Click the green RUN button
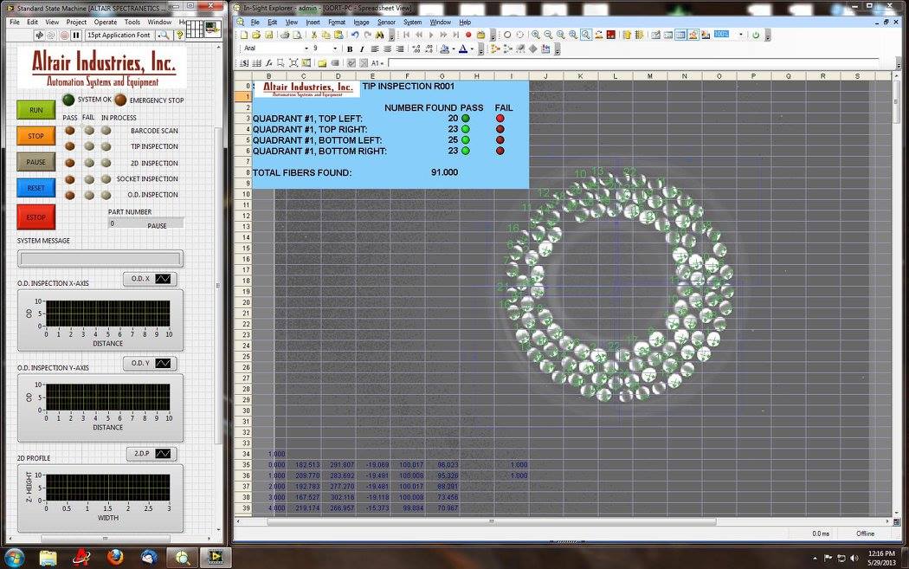909x569 pixels. 36,110
